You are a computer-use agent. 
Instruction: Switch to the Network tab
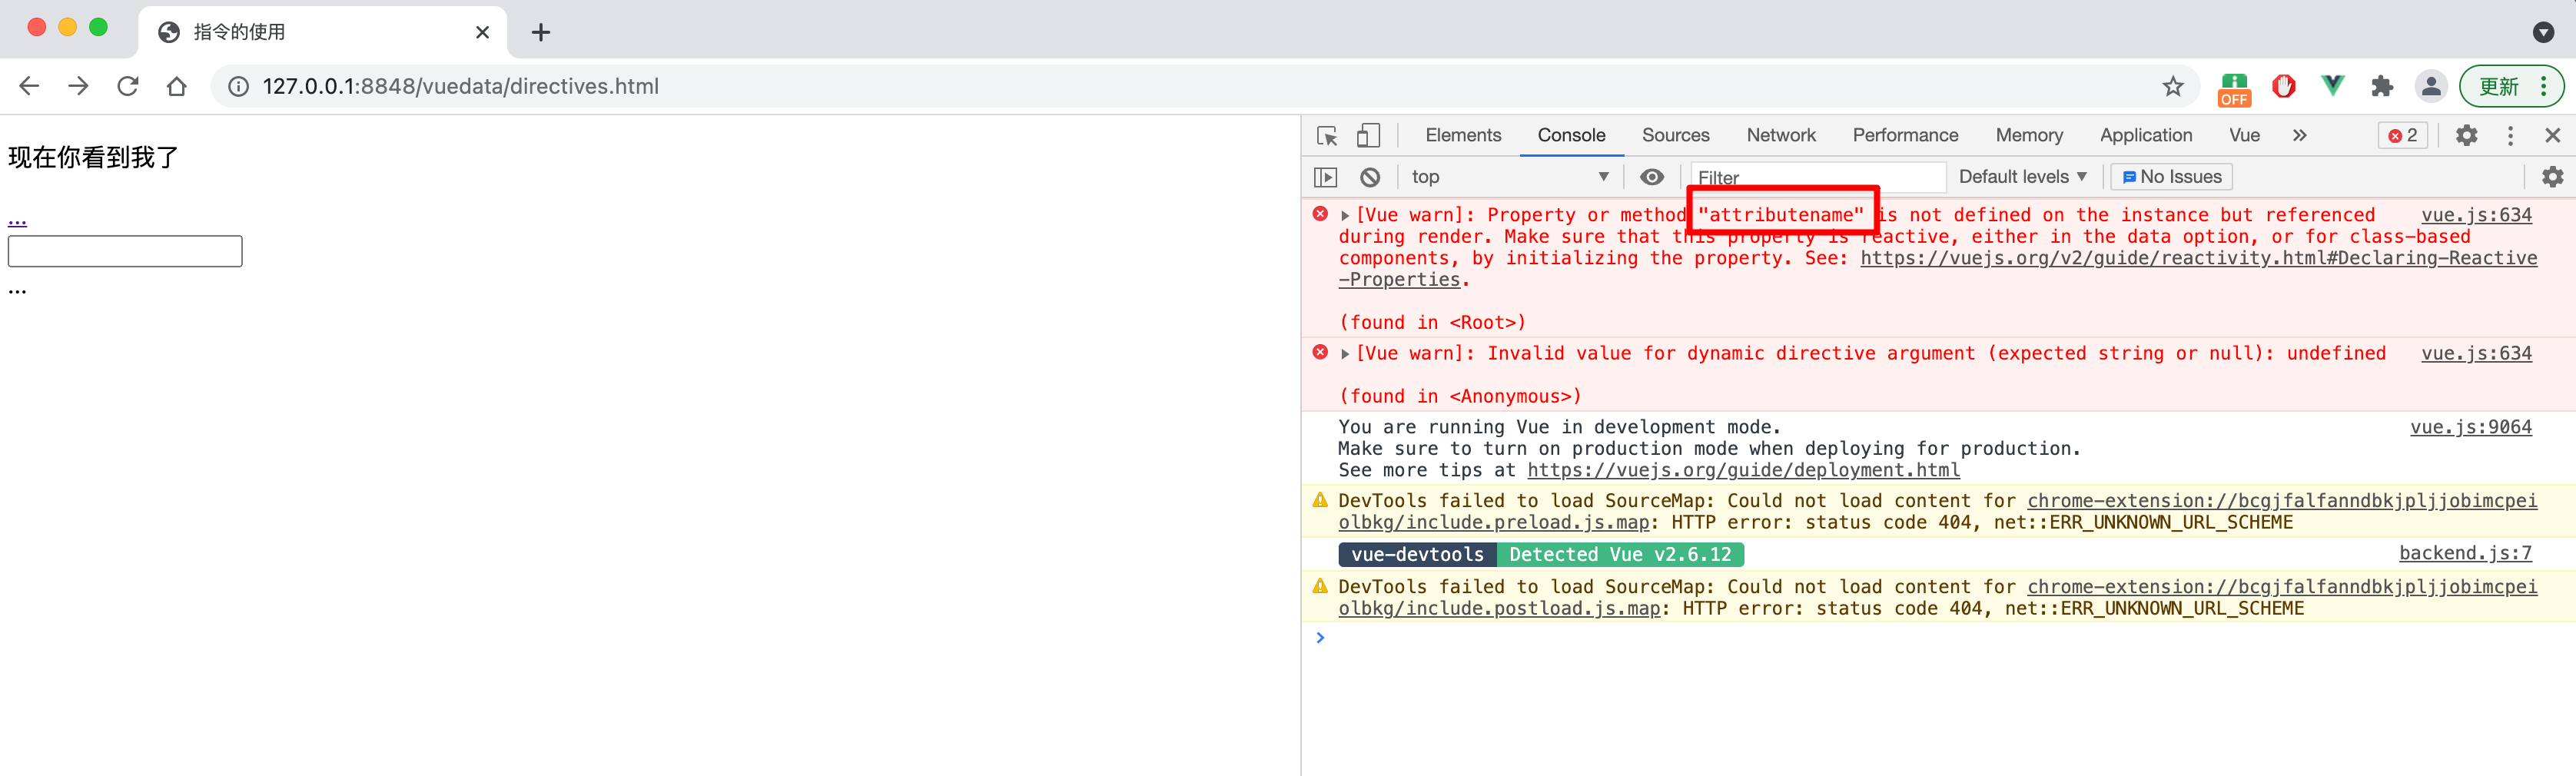click(1780, 135)
